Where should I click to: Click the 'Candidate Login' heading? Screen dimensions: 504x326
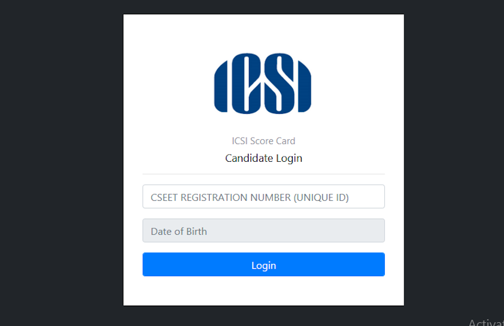[264, 158]
